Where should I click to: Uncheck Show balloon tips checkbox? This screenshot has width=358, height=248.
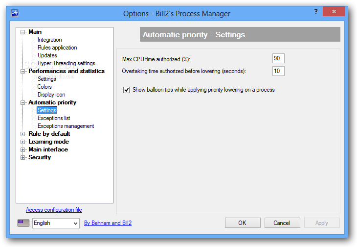126,90
